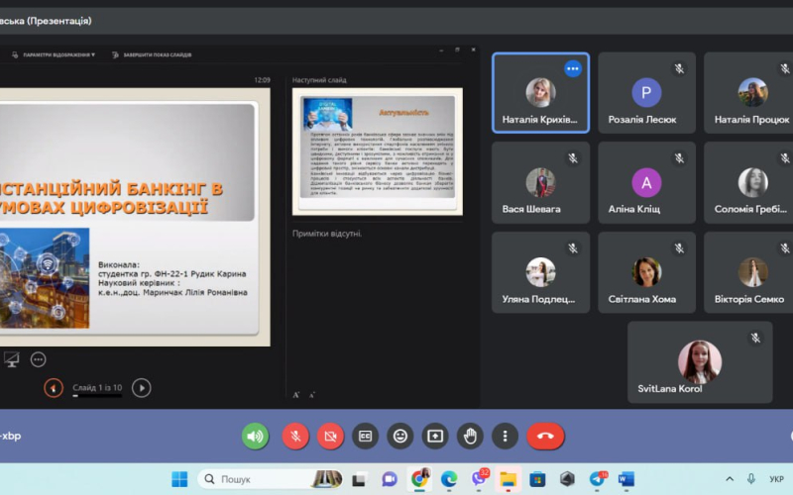Open Telegram from the taskbar
The width and height of the screenshot is (793, 495).
click(x=598, y=478)
